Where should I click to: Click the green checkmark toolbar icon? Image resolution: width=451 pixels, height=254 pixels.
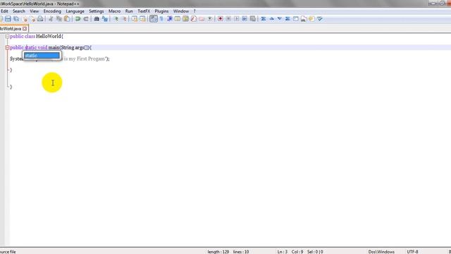[320, 19]
